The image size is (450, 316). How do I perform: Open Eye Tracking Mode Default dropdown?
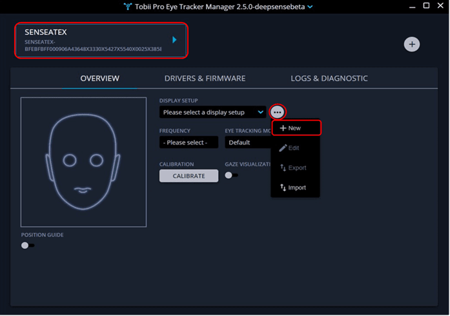[248, 143]
